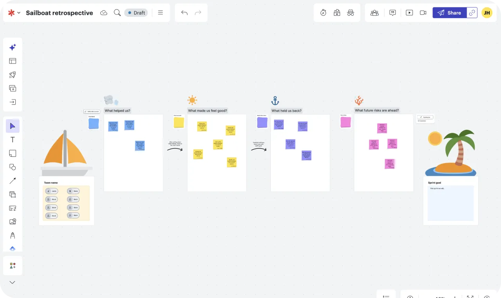Expand the left toolbar bottom chevron

[x=13, y=282]
